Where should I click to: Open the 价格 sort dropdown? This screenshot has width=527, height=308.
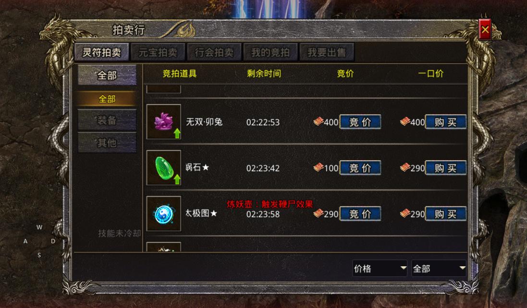[380, 268]
